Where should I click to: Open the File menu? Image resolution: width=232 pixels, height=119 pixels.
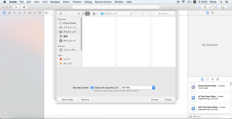click(22, 2)
